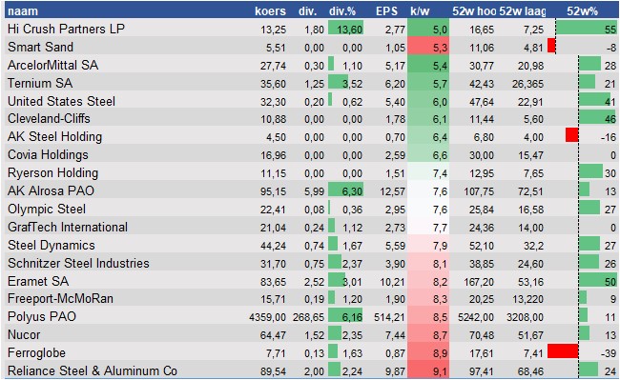
Task: Select AK Steel Holding's red 52w% bar
Action: coord(572,134)
